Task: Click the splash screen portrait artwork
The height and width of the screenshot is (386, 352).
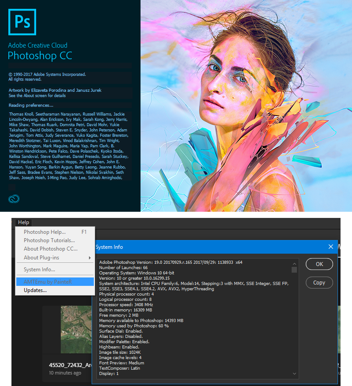Action: tap(246, 106)
